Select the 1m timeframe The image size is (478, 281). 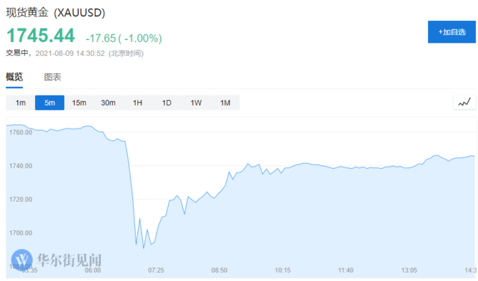(x=20, y=103)
